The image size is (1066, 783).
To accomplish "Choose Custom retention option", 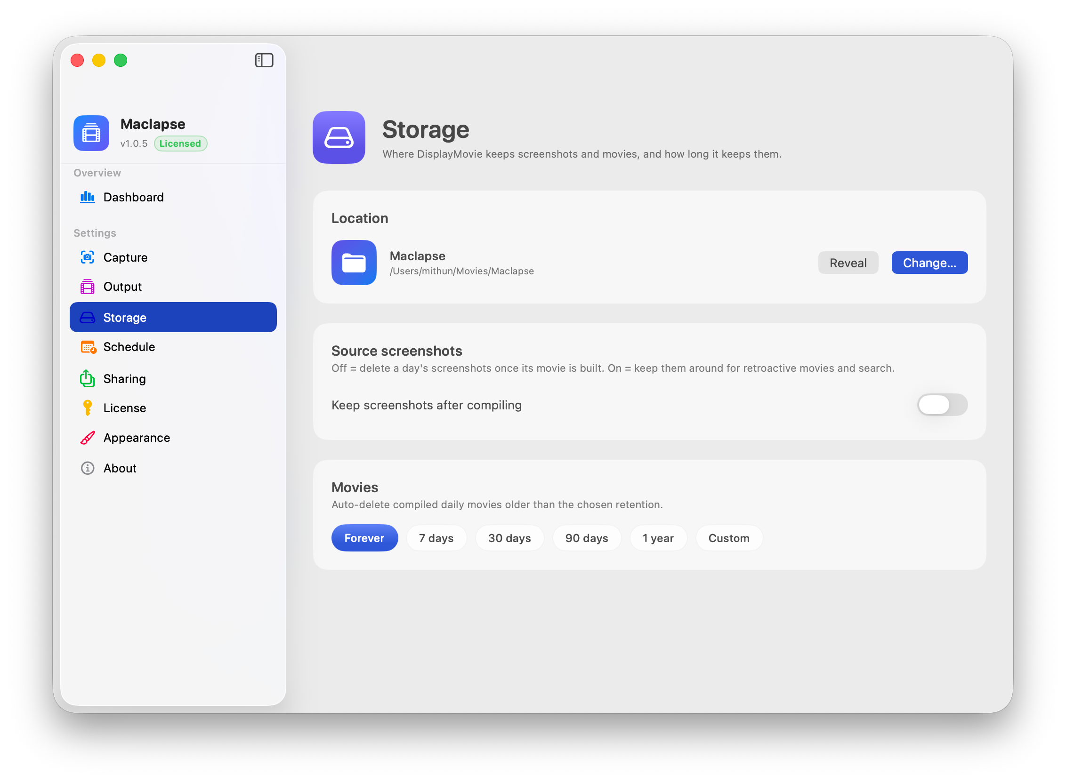I will click(x=729, y=538).
